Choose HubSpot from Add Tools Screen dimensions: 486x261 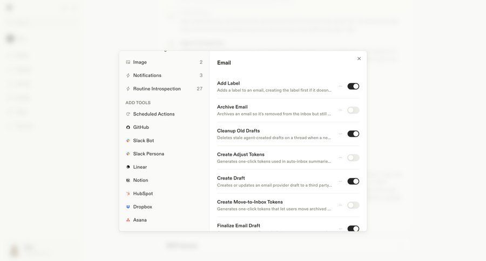[x=164, y=194]
